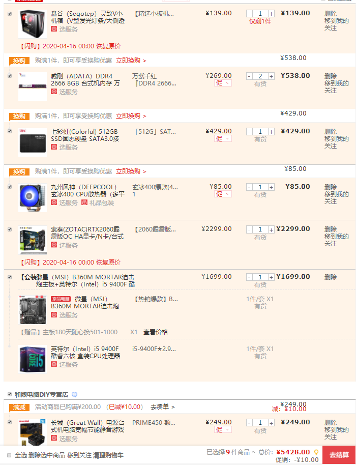Tick the 全选 select-all checkbox
356x465 pixels.
(9, 455)
